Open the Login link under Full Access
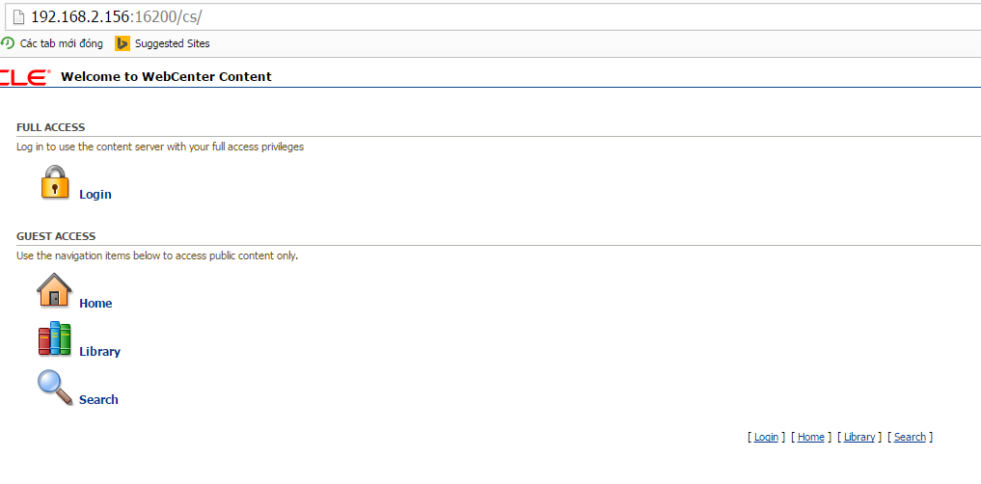The height and width of the screenshot is (484, 981). [x=95, y=195]
